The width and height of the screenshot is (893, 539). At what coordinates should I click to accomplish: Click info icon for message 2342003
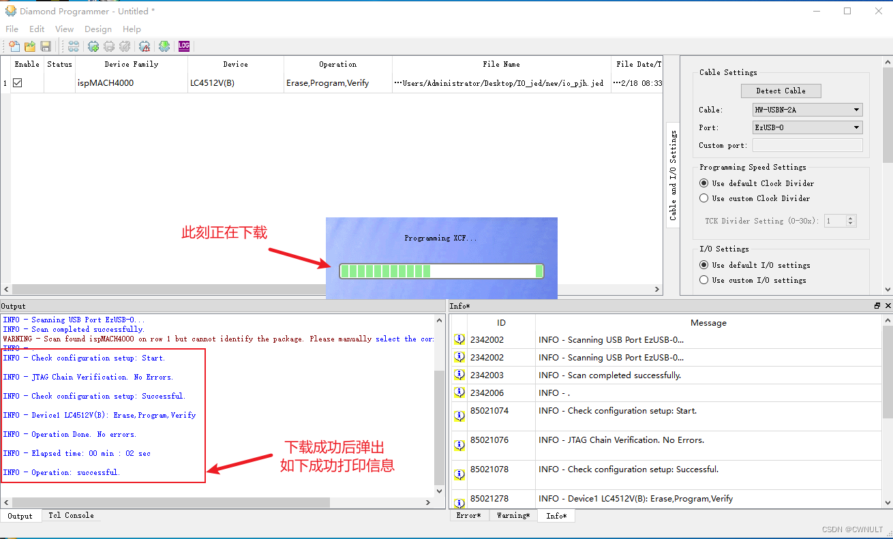click(x=459, y=375)
